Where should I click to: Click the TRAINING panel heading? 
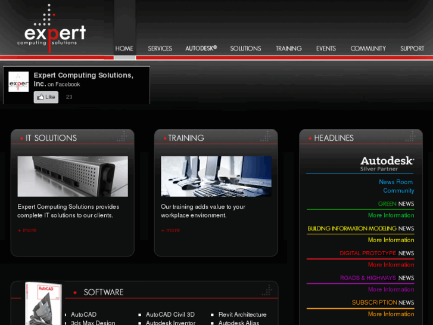pos(186,138)
